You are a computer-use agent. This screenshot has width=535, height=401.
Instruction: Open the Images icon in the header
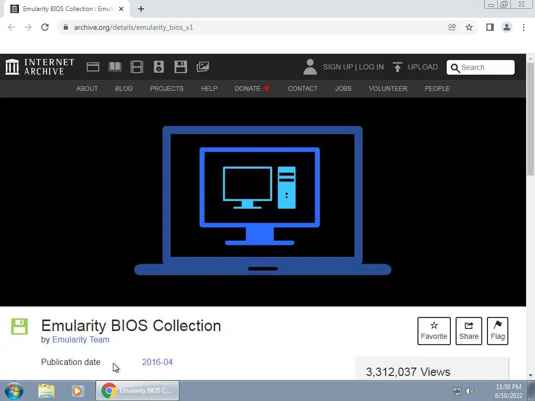[x=203, y=67]
